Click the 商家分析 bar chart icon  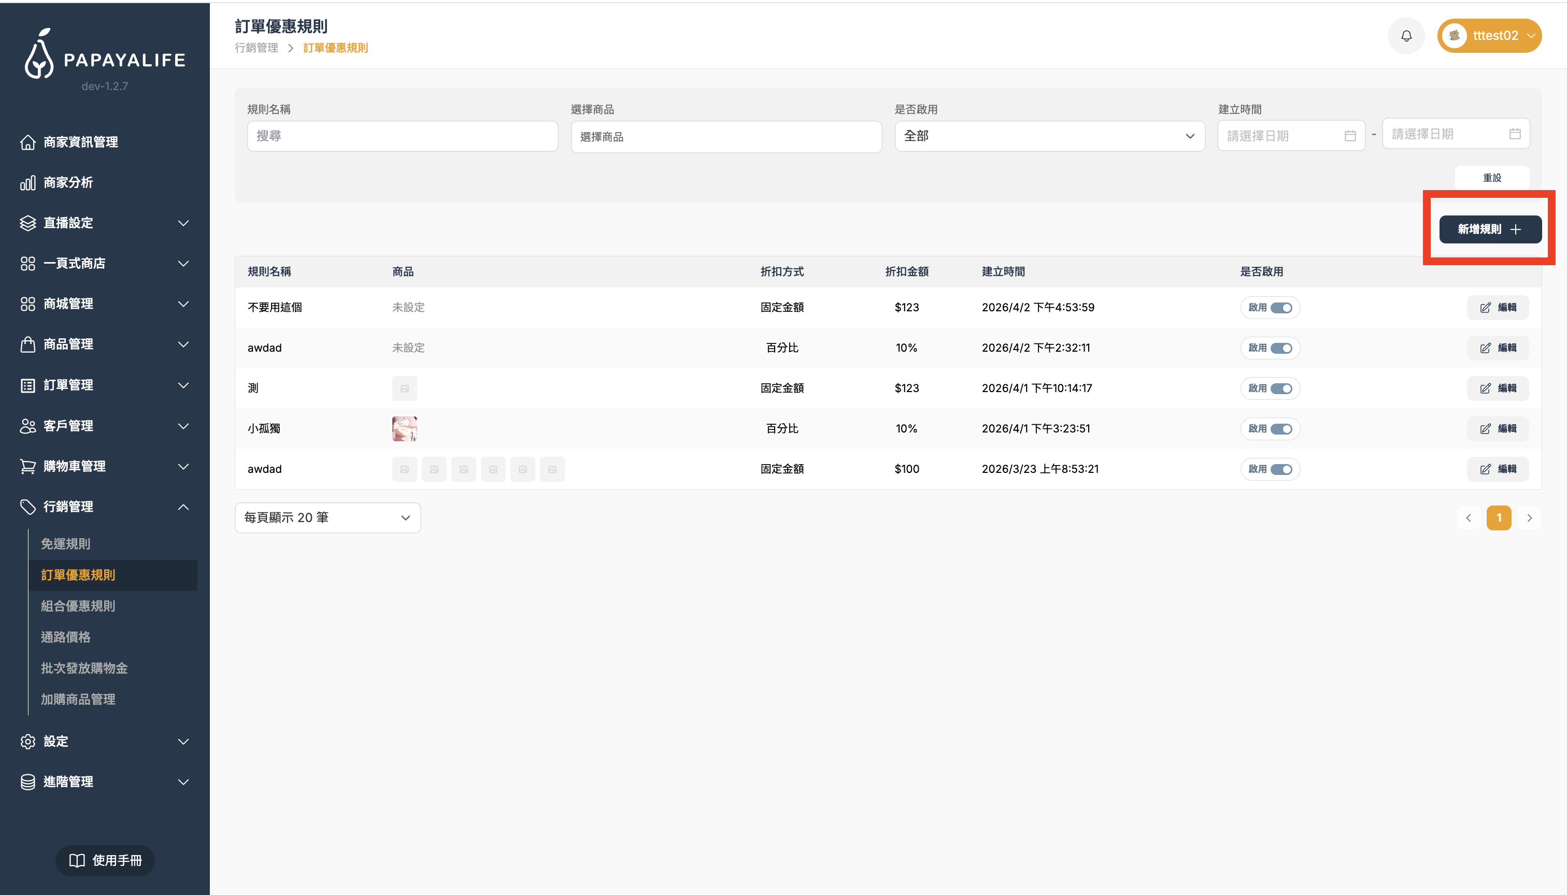27,182
